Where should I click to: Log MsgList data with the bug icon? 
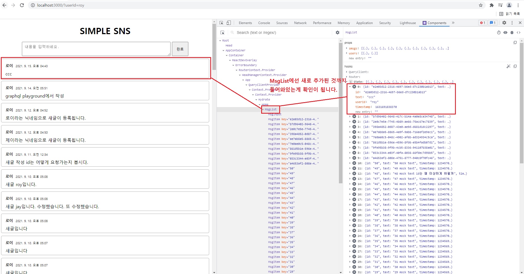pos(512,33)
